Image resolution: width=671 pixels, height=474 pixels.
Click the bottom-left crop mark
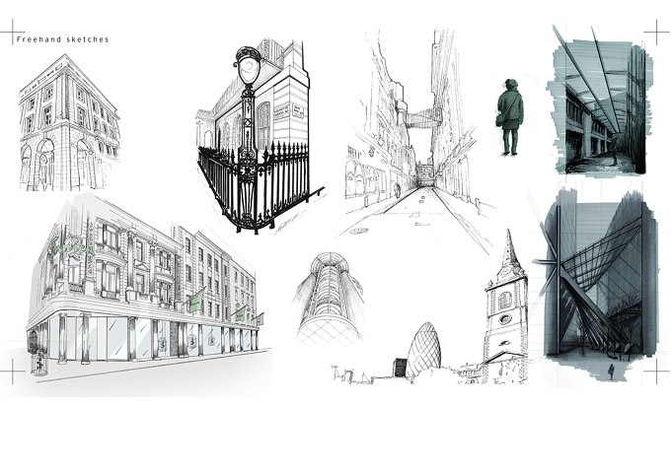tap(13, 372)
